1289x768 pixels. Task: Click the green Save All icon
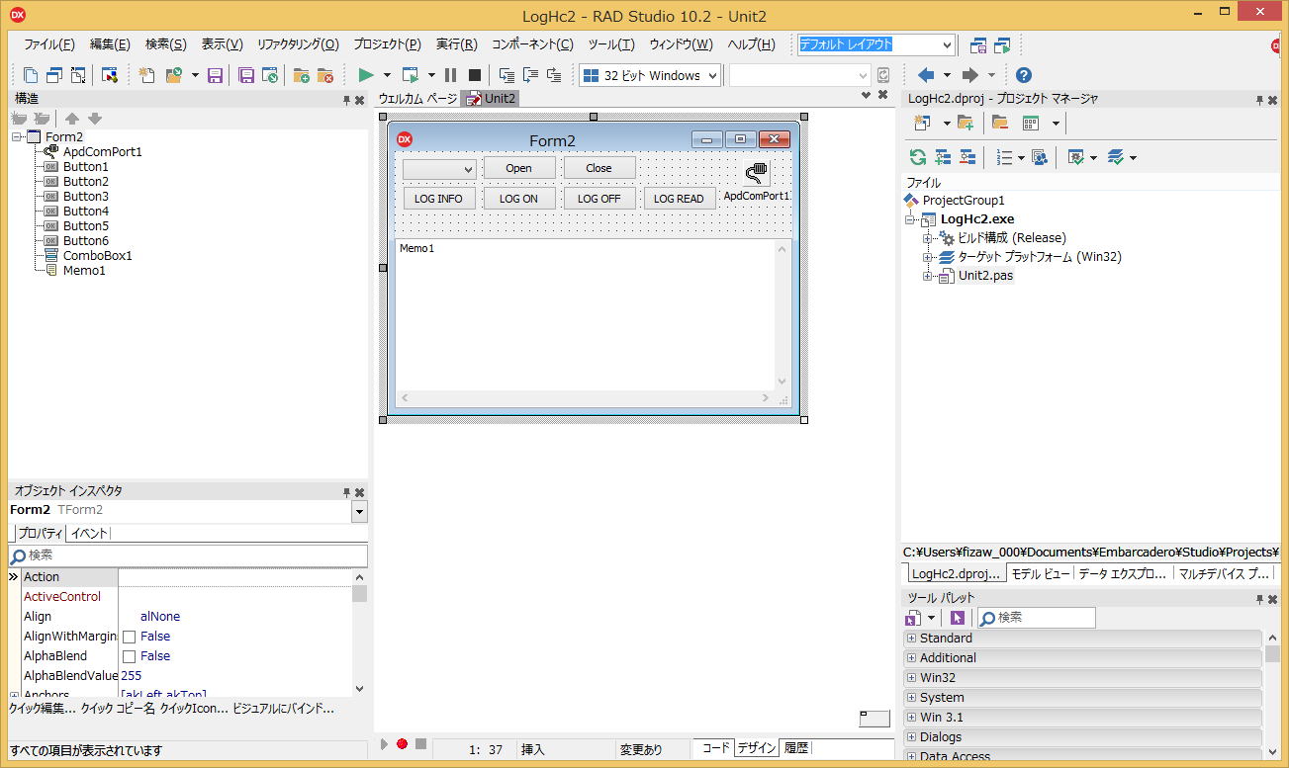pos(246,75)
